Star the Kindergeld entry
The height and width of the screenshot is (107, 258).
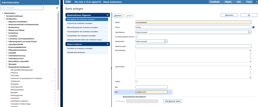pos(55,84)
